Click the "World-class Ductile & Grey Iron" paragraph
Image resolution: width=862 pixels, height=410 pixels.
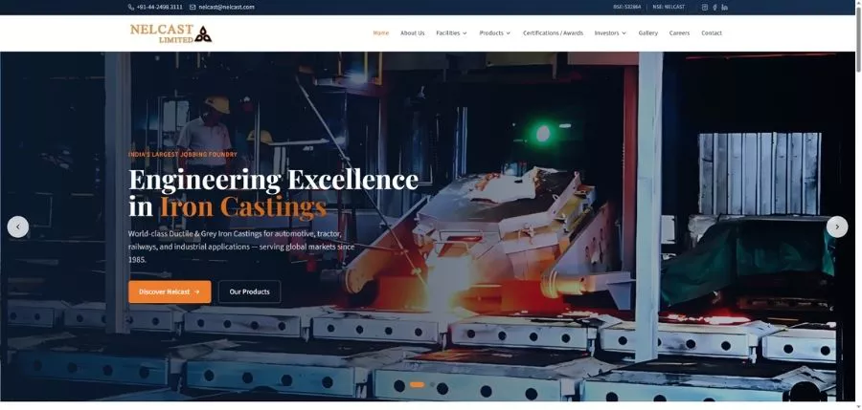pos(241,247)
